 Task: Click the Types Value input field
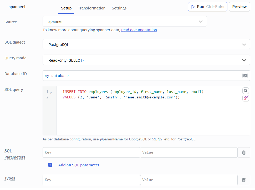tap(189, 180)
